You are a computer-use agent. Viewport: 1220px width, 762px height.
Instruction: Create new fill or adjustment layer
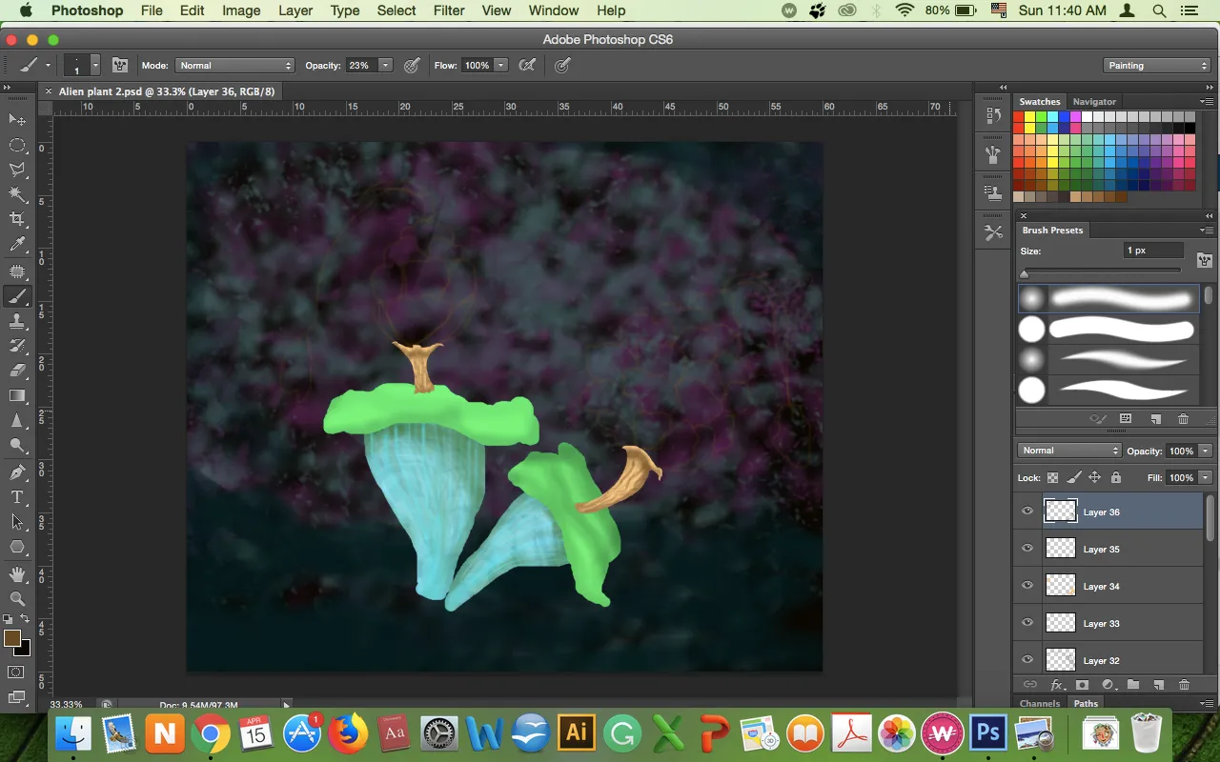1108,685
